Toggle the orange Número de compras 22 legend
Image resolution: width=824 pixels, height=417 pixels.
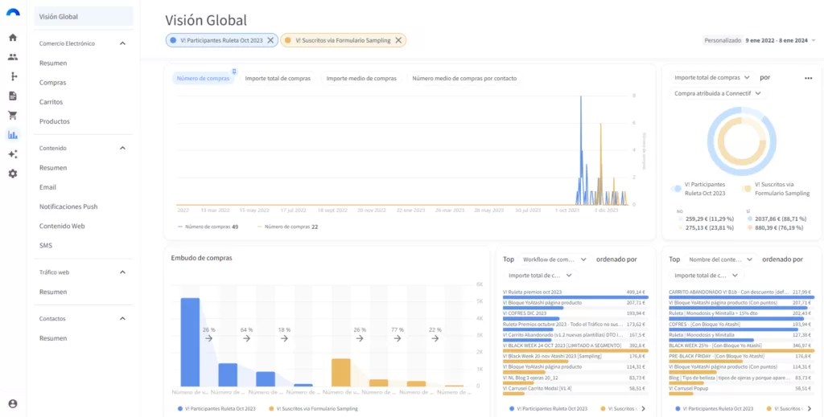287,227
